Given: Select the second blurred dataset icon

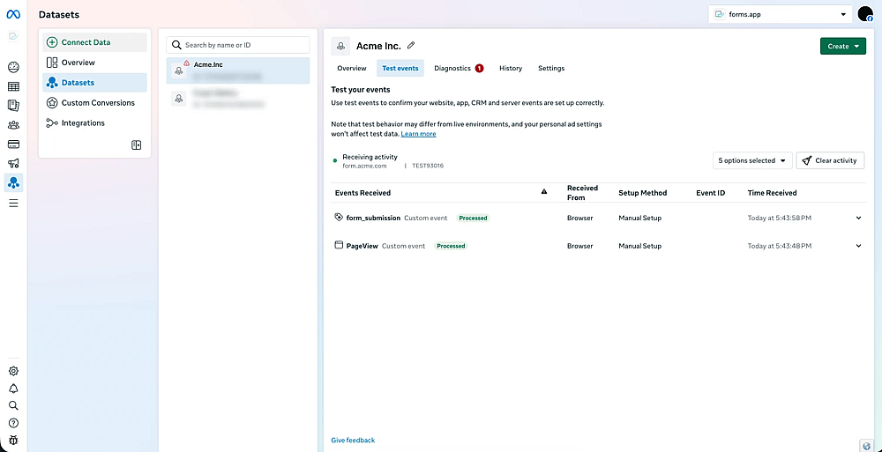Looking at the screenshot, I should coord(178,99).
